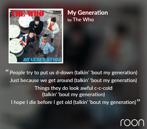Click red THE WHO lettering on cover
This screenshot has height=129, width=147.
(27, 14)
